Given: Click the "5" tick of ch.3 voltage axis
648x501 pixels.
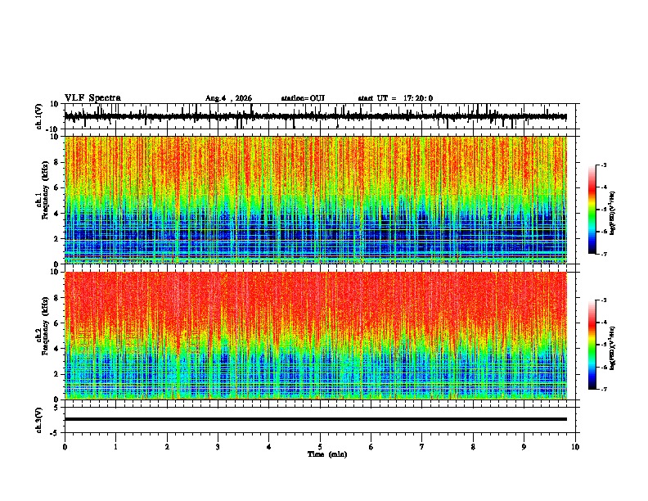Looking at the screenshot, I should [x=56, y=408].
